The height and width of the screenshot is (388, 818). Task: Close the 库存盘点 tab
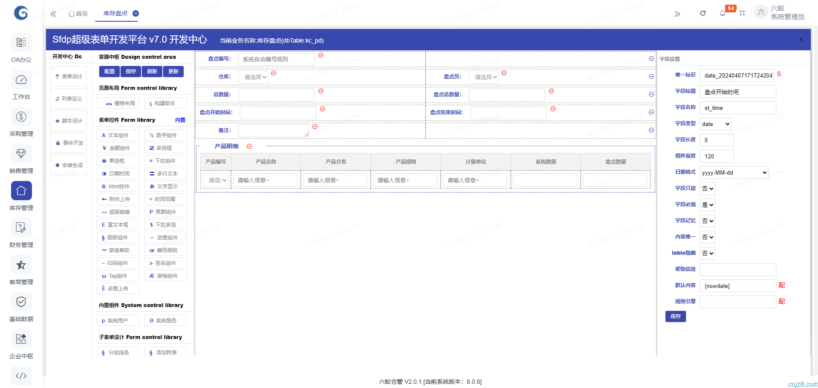135,13
